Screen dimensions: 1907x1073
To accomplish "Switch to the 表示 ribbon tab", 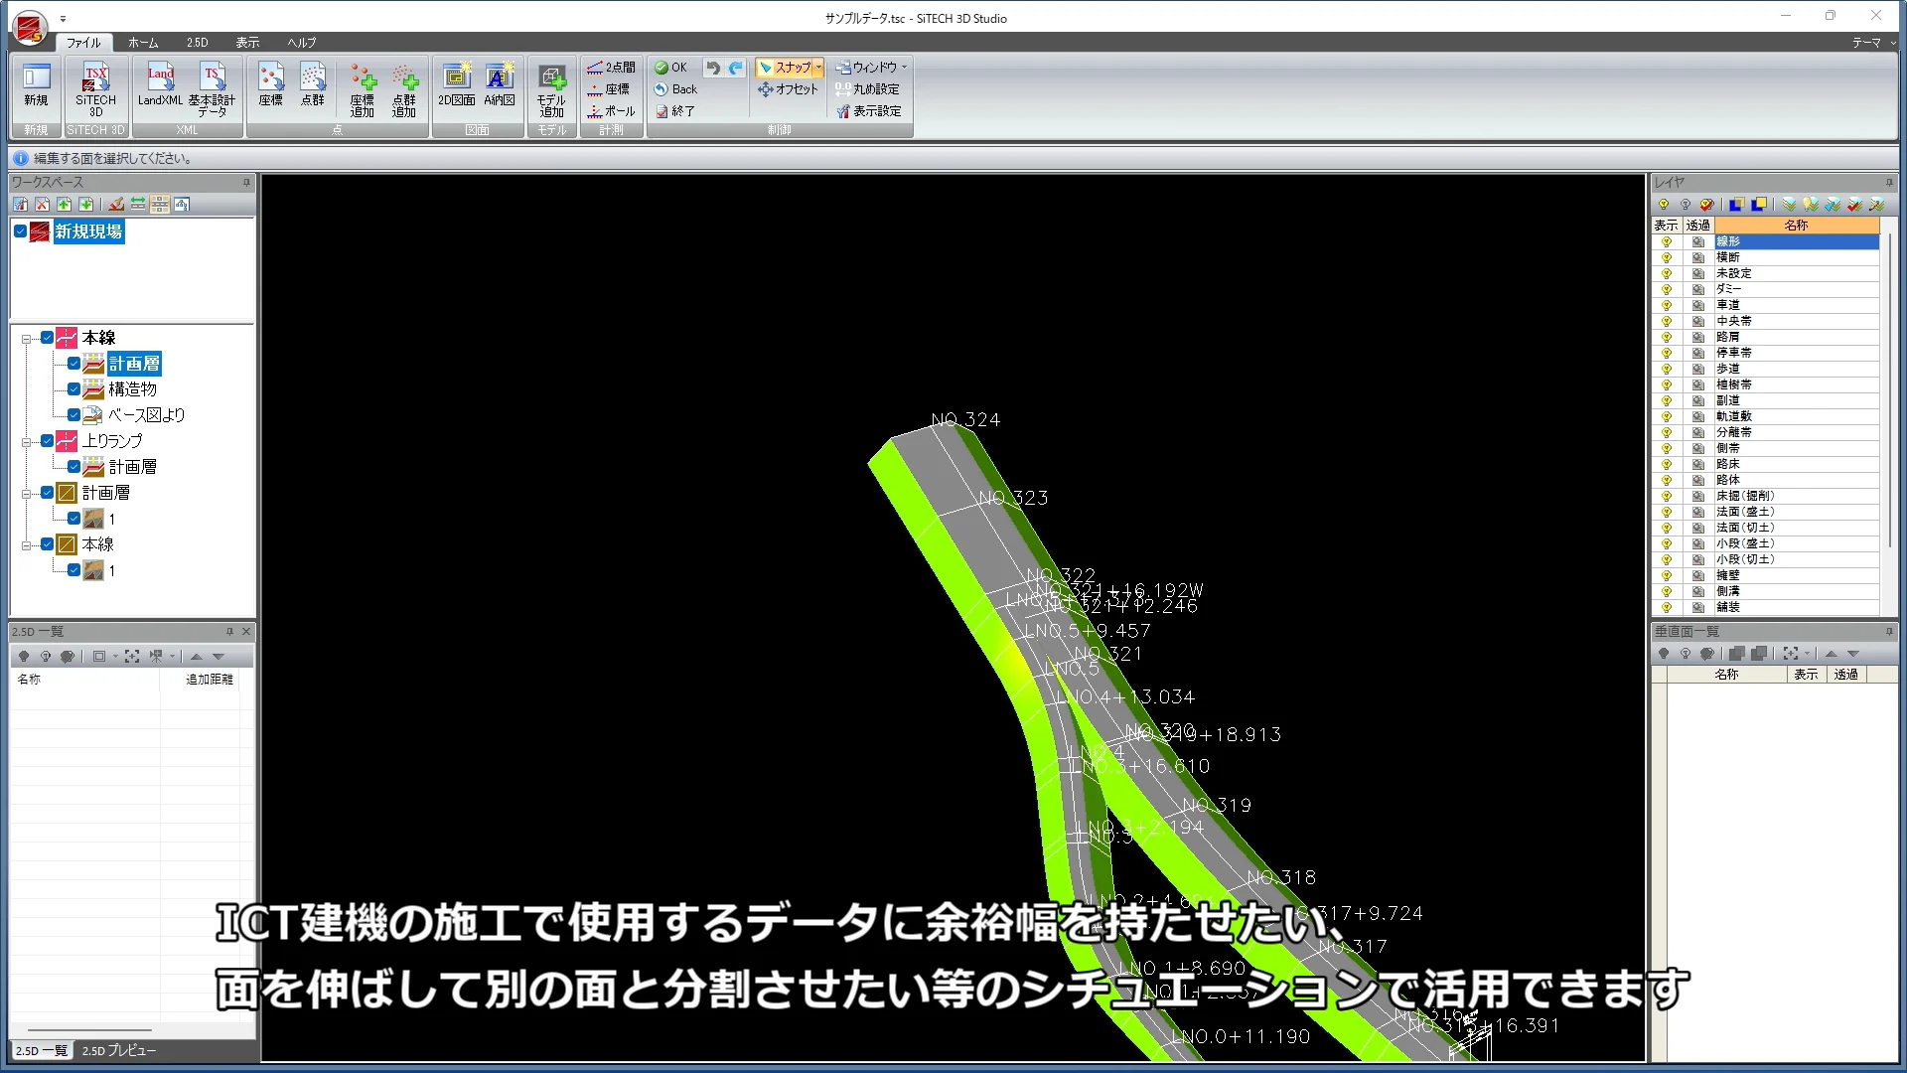I will coord(247,43).
